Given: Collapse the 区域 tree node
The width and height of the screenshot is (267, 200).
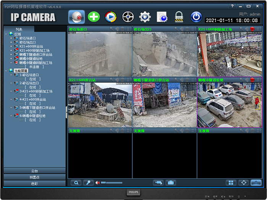Looking at the screenshot, I should tap(6, 34).
